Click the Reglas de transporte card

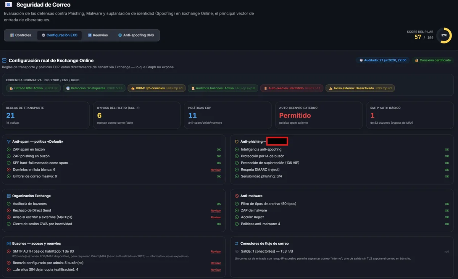coord(46,115)
